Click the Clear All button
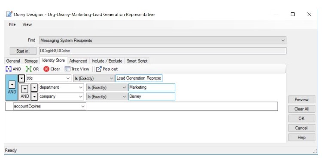 [x=302, y=109]
